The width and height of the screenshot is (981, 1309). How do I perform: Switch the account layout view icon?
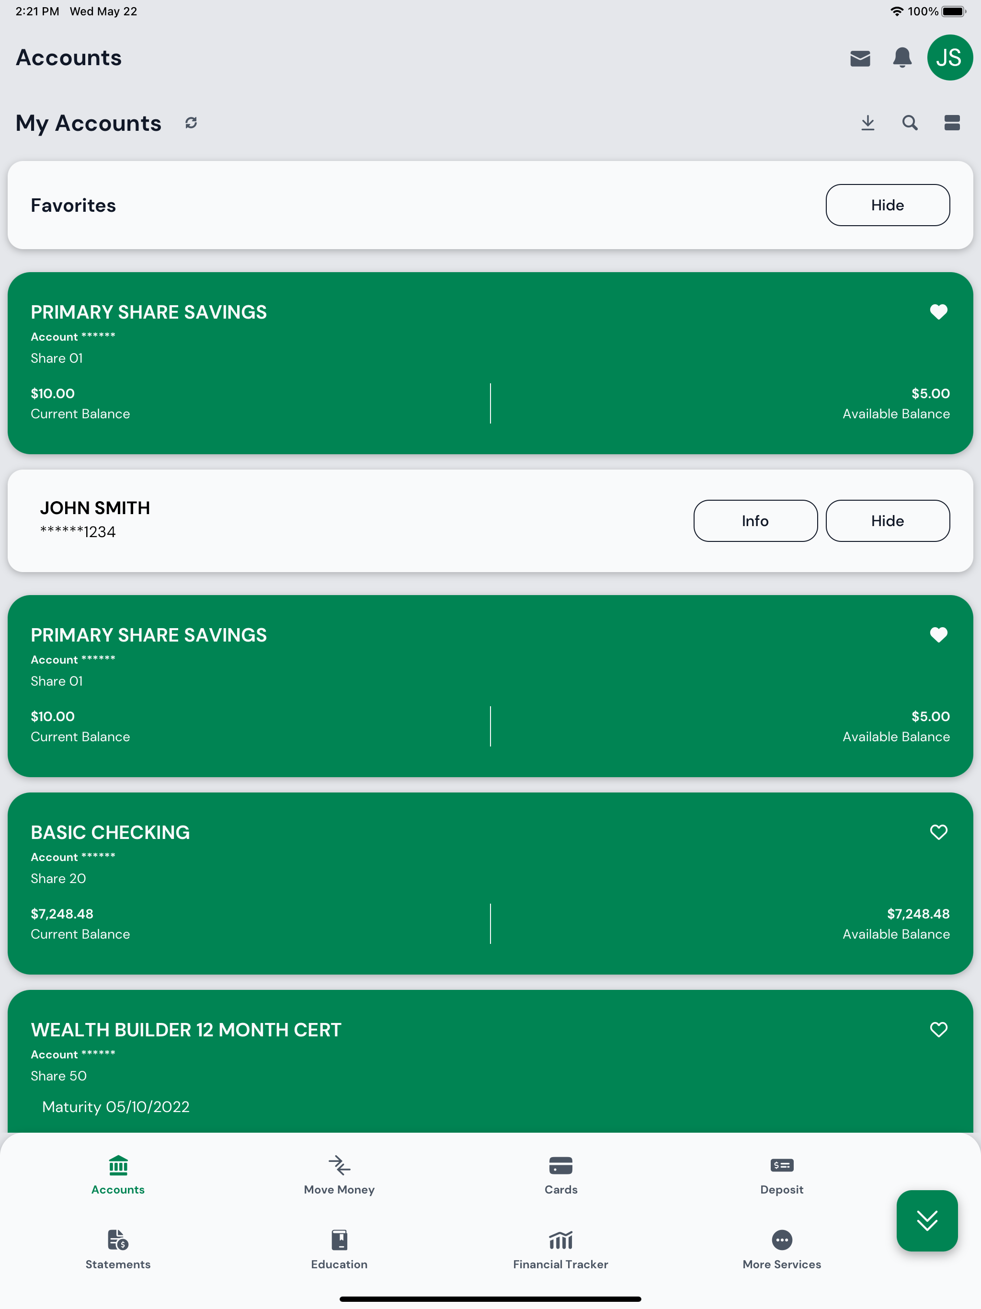tap(951, 123)
